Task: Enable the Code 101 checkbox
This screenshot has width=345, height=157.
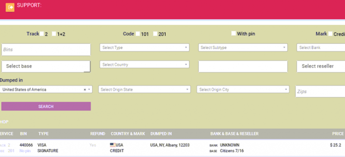Action: coord(138,34)
